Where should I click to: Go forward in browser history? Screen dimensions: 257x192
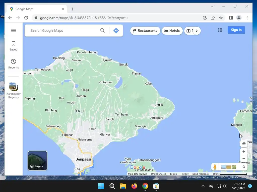pos(18,18)
